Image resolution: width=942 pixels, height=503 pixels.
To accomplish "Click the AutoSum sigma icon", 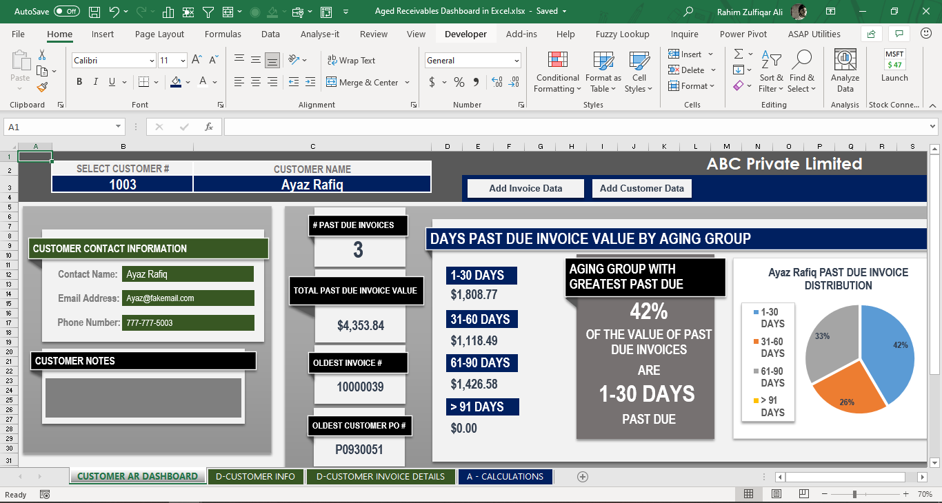I will 739,54.
